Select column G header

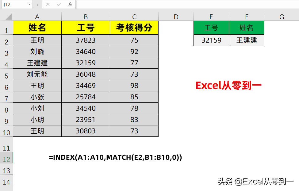coord(282,17)
